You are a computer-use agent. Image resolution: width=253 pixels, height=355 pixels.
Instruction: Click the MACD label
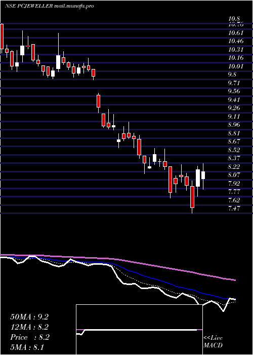click(x=213, y=345)
